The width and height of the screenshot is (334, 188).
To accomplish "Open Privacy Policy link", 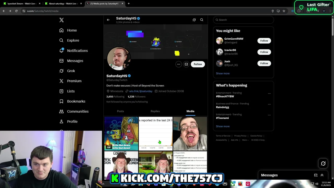I will pos(240,136).
